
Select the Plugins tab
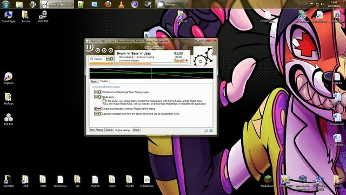click(x=104, y=81)
